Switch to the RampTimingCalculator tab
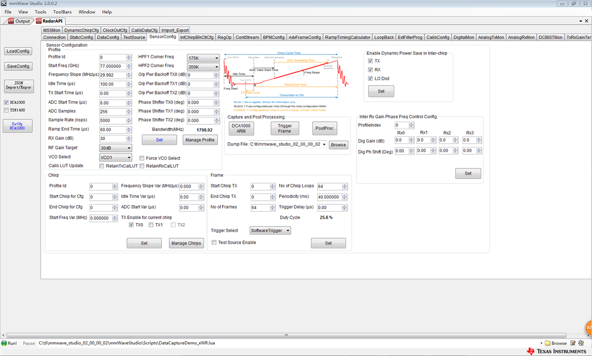This screenshot has height=356, width=592. click(347, 37)
